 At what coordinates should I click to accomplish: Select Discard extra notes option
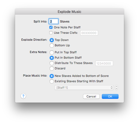tap(52, 69)
